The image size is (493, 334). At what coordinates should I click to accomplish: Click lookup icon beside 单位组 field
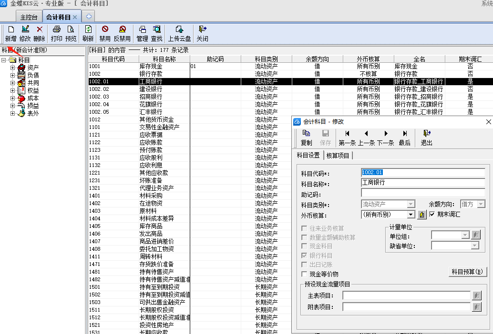(x=476, y=235)
